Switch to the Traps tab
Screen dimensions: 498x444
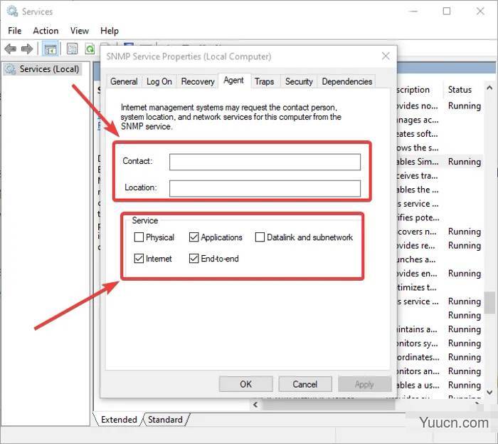[264, 81]
